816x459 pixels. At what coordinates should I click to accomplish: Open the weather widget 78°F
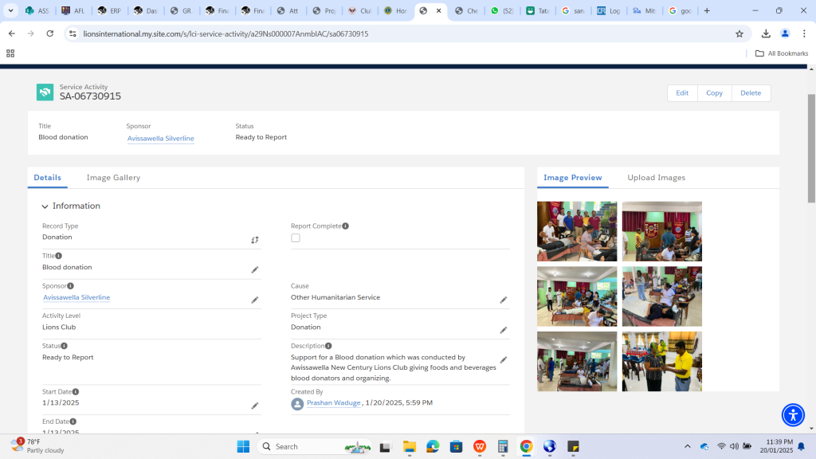37,446
